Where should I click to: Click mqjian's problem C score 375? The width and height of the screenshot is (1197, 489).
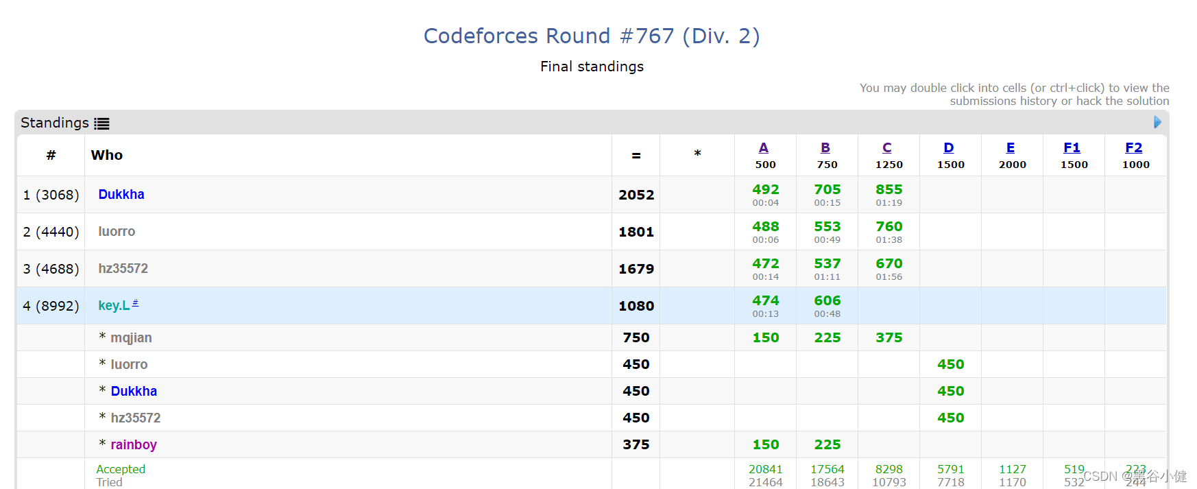coord(889,337)
